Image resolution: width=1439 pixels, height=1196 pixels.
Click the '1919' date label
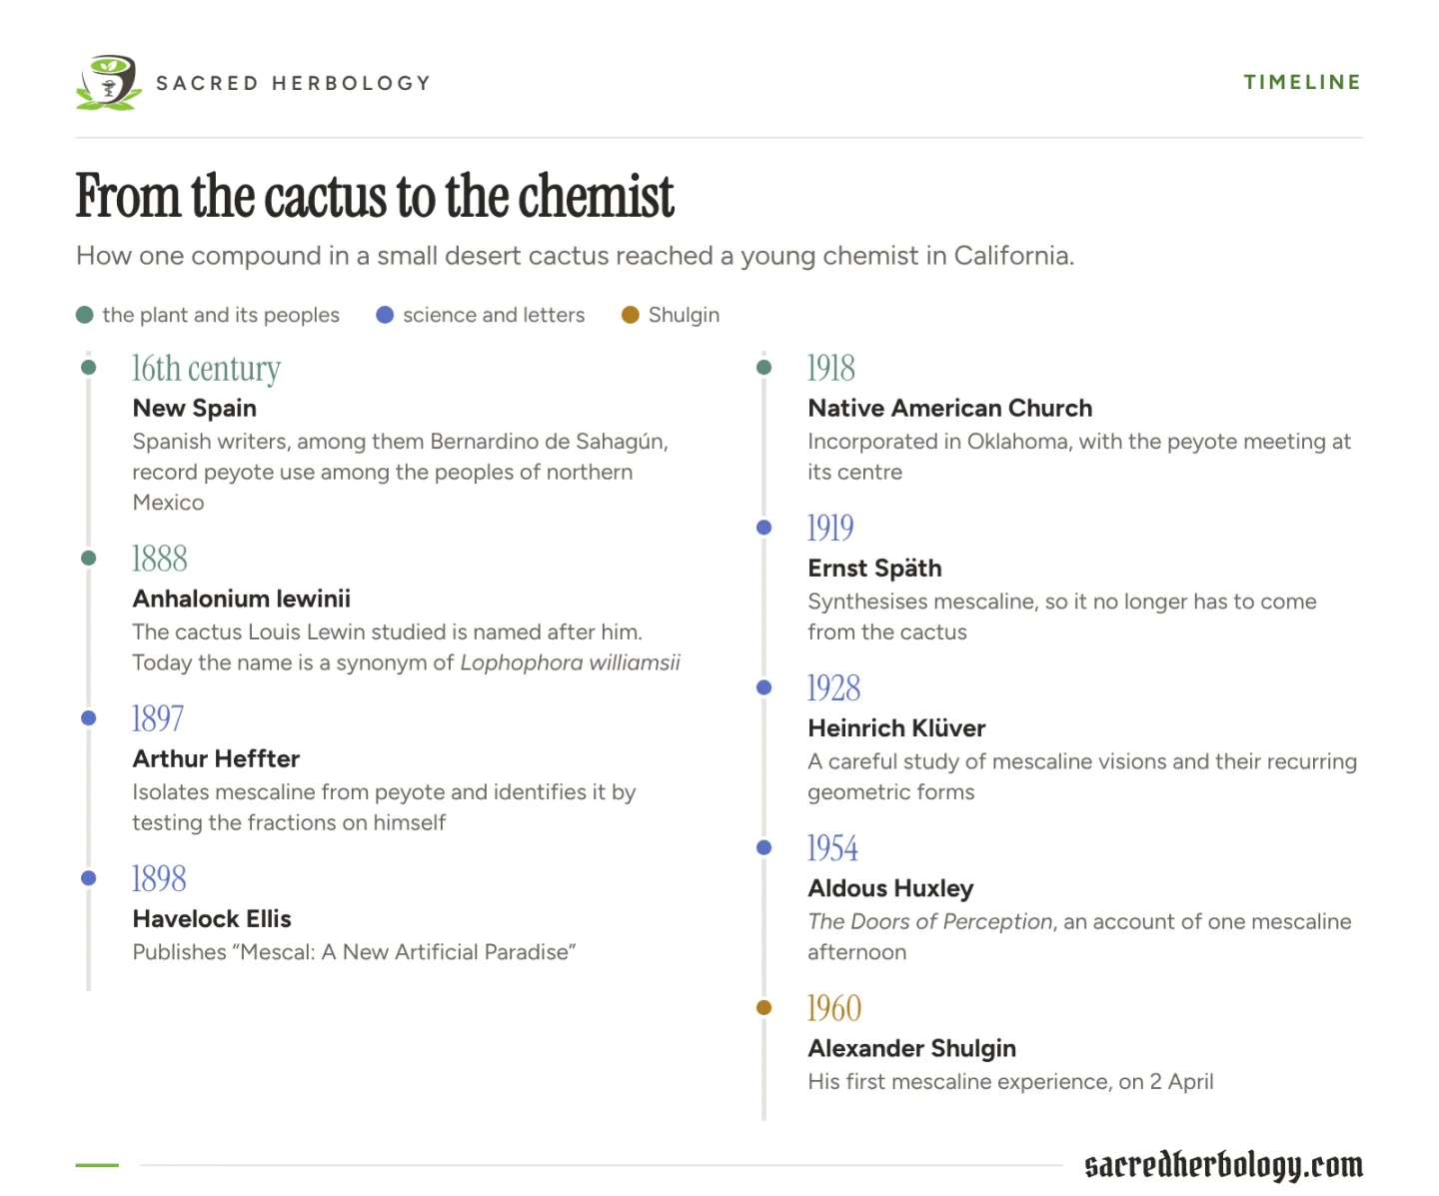(830, 529)
